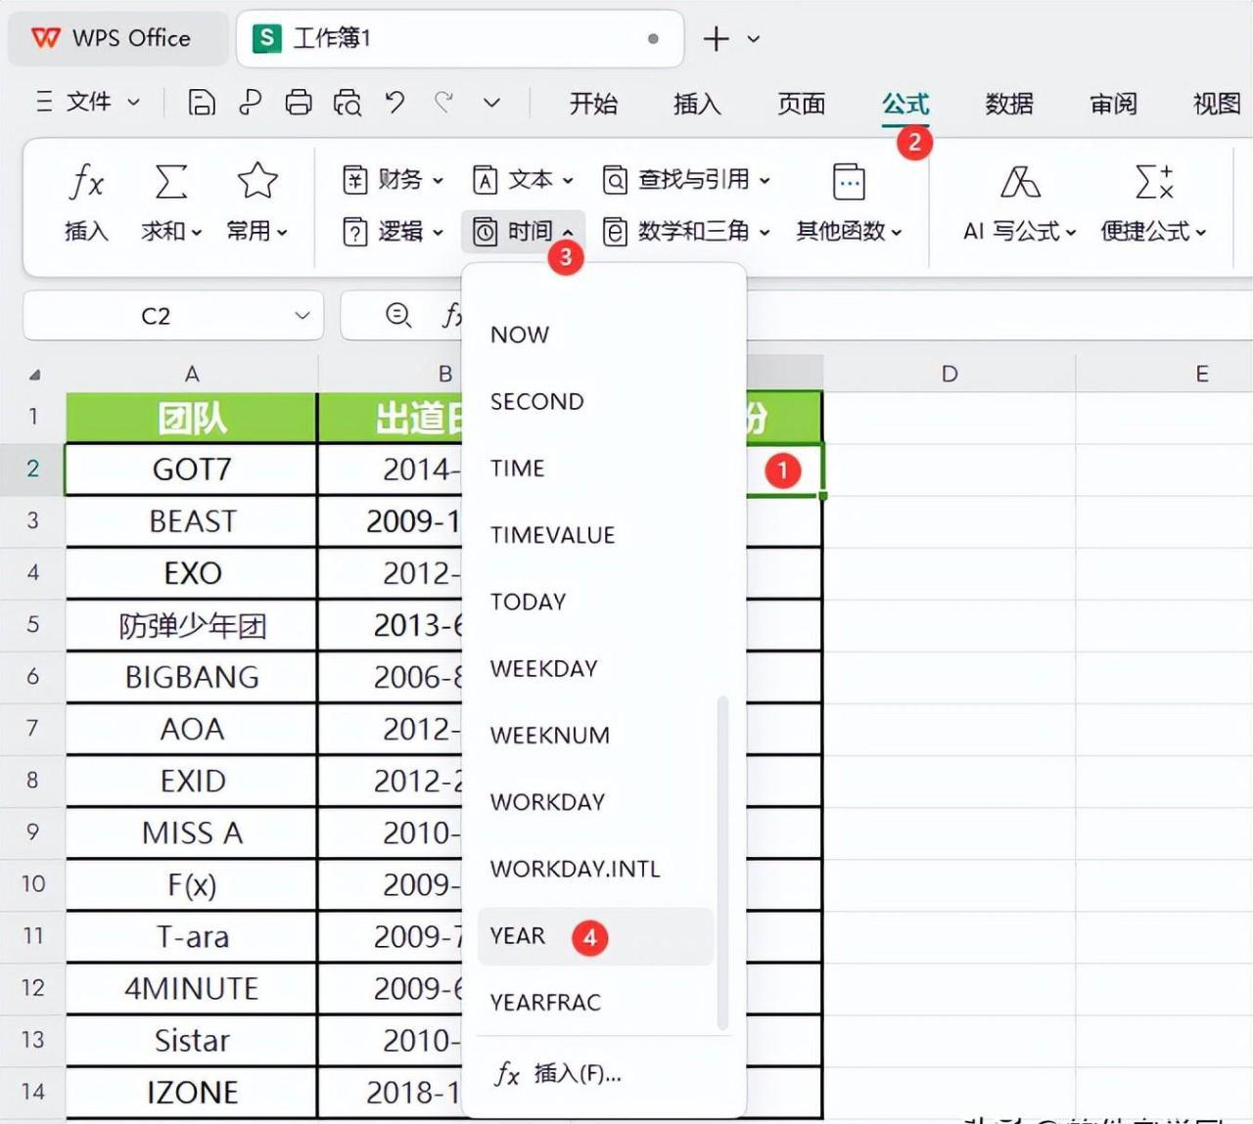1253x1124 pixels.
Task: Select the 公式 ribbon tab
Action: [x=905, y=103]
